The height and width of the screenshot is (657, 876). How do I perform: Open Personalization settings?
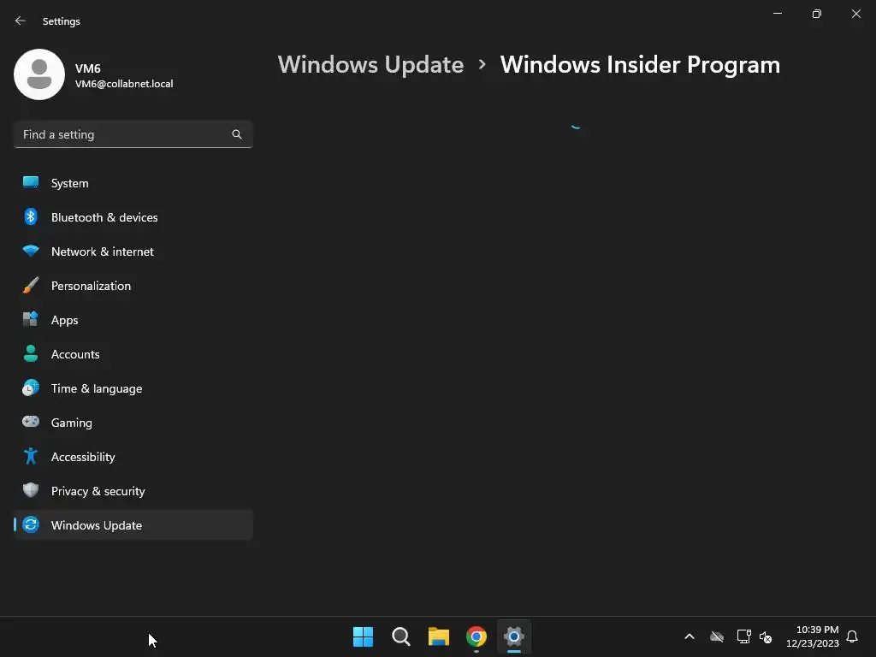coord(133,286)
